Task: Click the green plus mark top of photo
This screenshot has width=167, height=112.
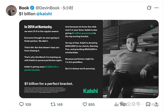Action: (152, 26)
